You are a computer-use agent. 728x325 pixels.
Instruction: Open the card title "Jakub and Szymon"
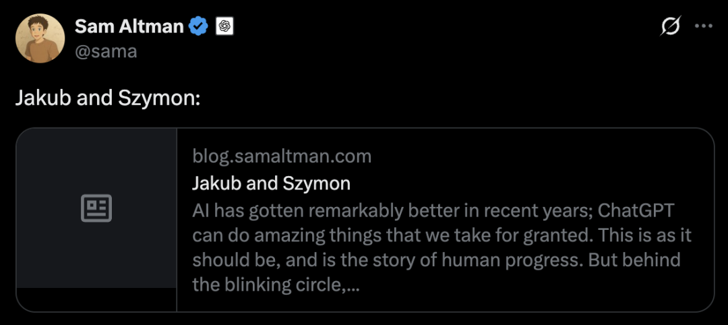[x=271, y=183]
